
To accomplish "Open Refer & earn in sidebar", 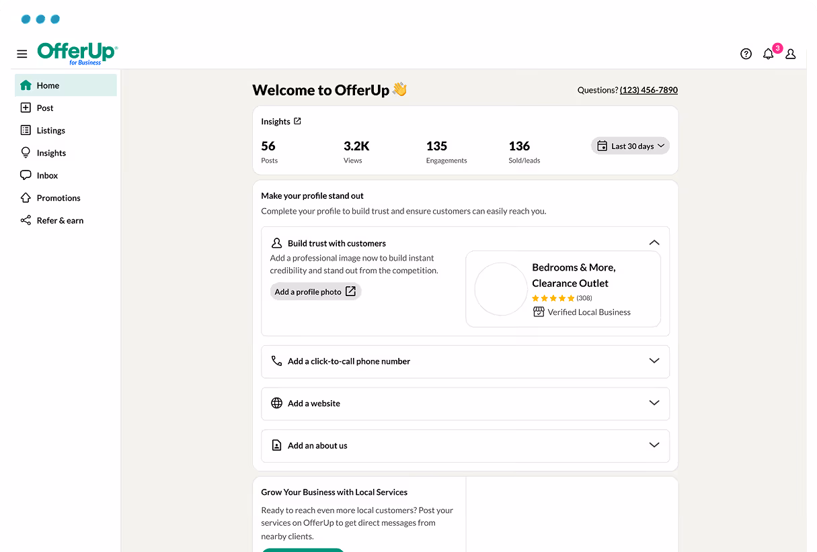I will 66,220.
